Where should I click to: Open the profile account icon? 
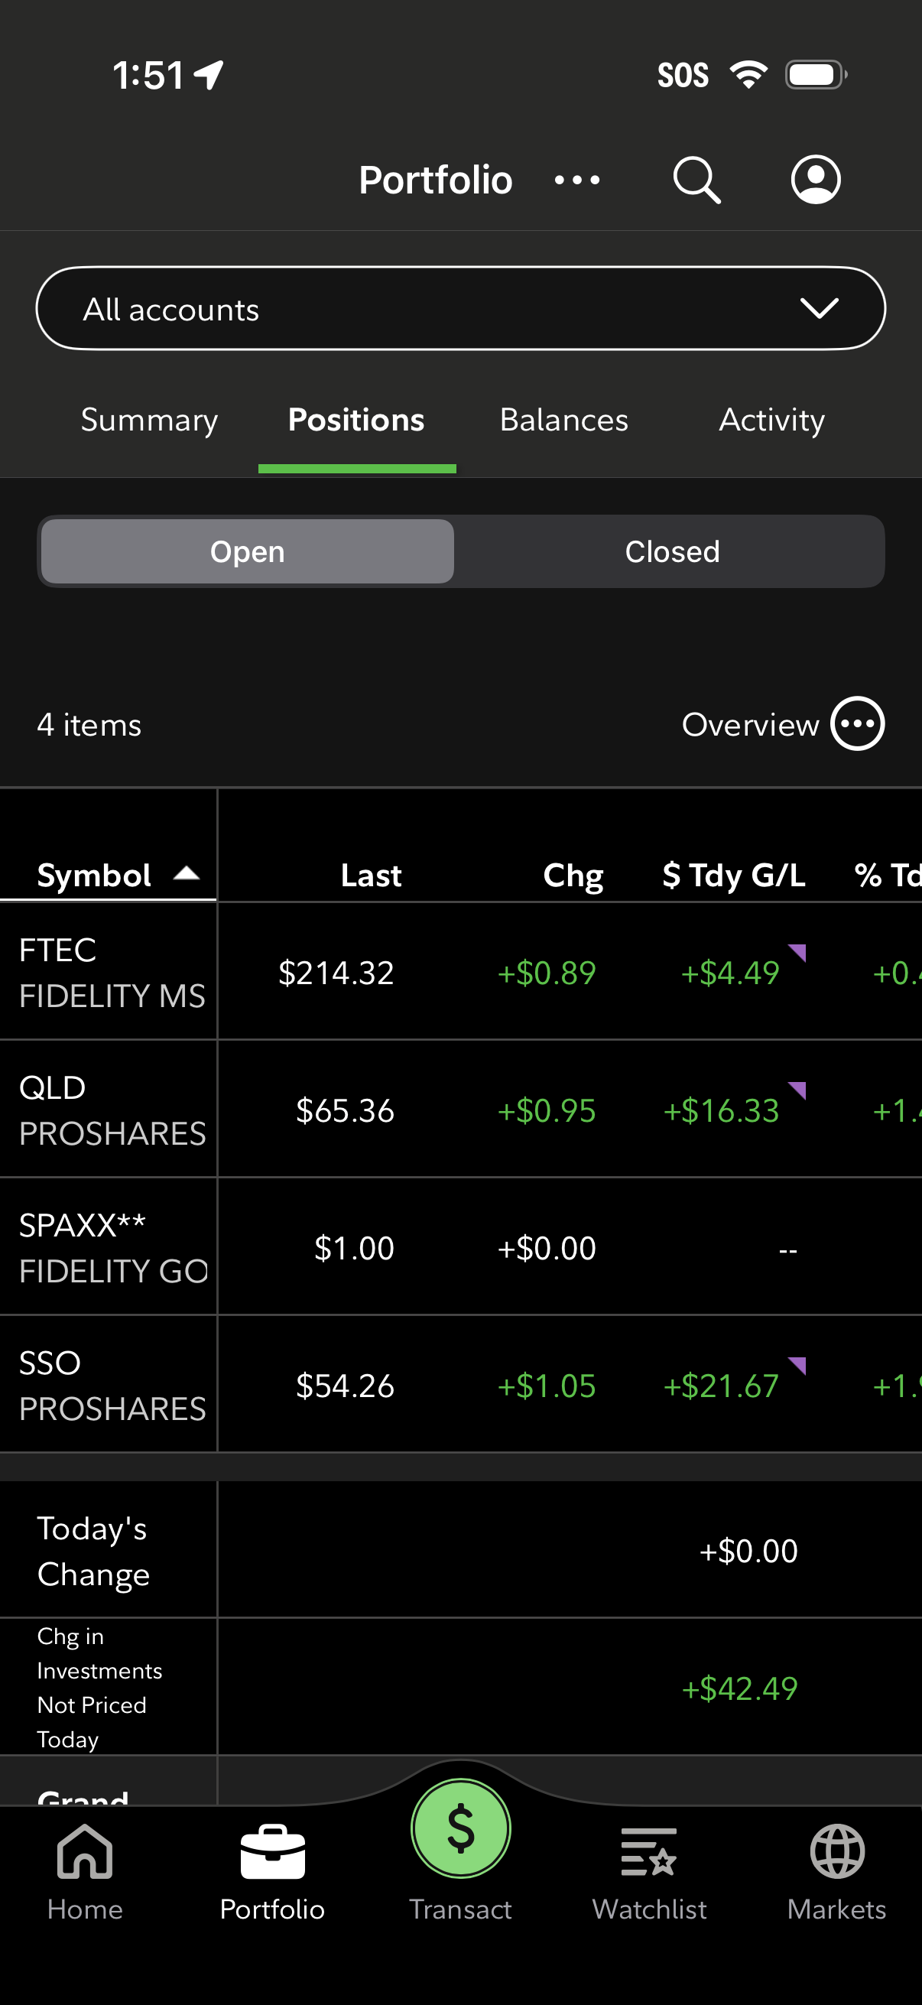[816, 180]
